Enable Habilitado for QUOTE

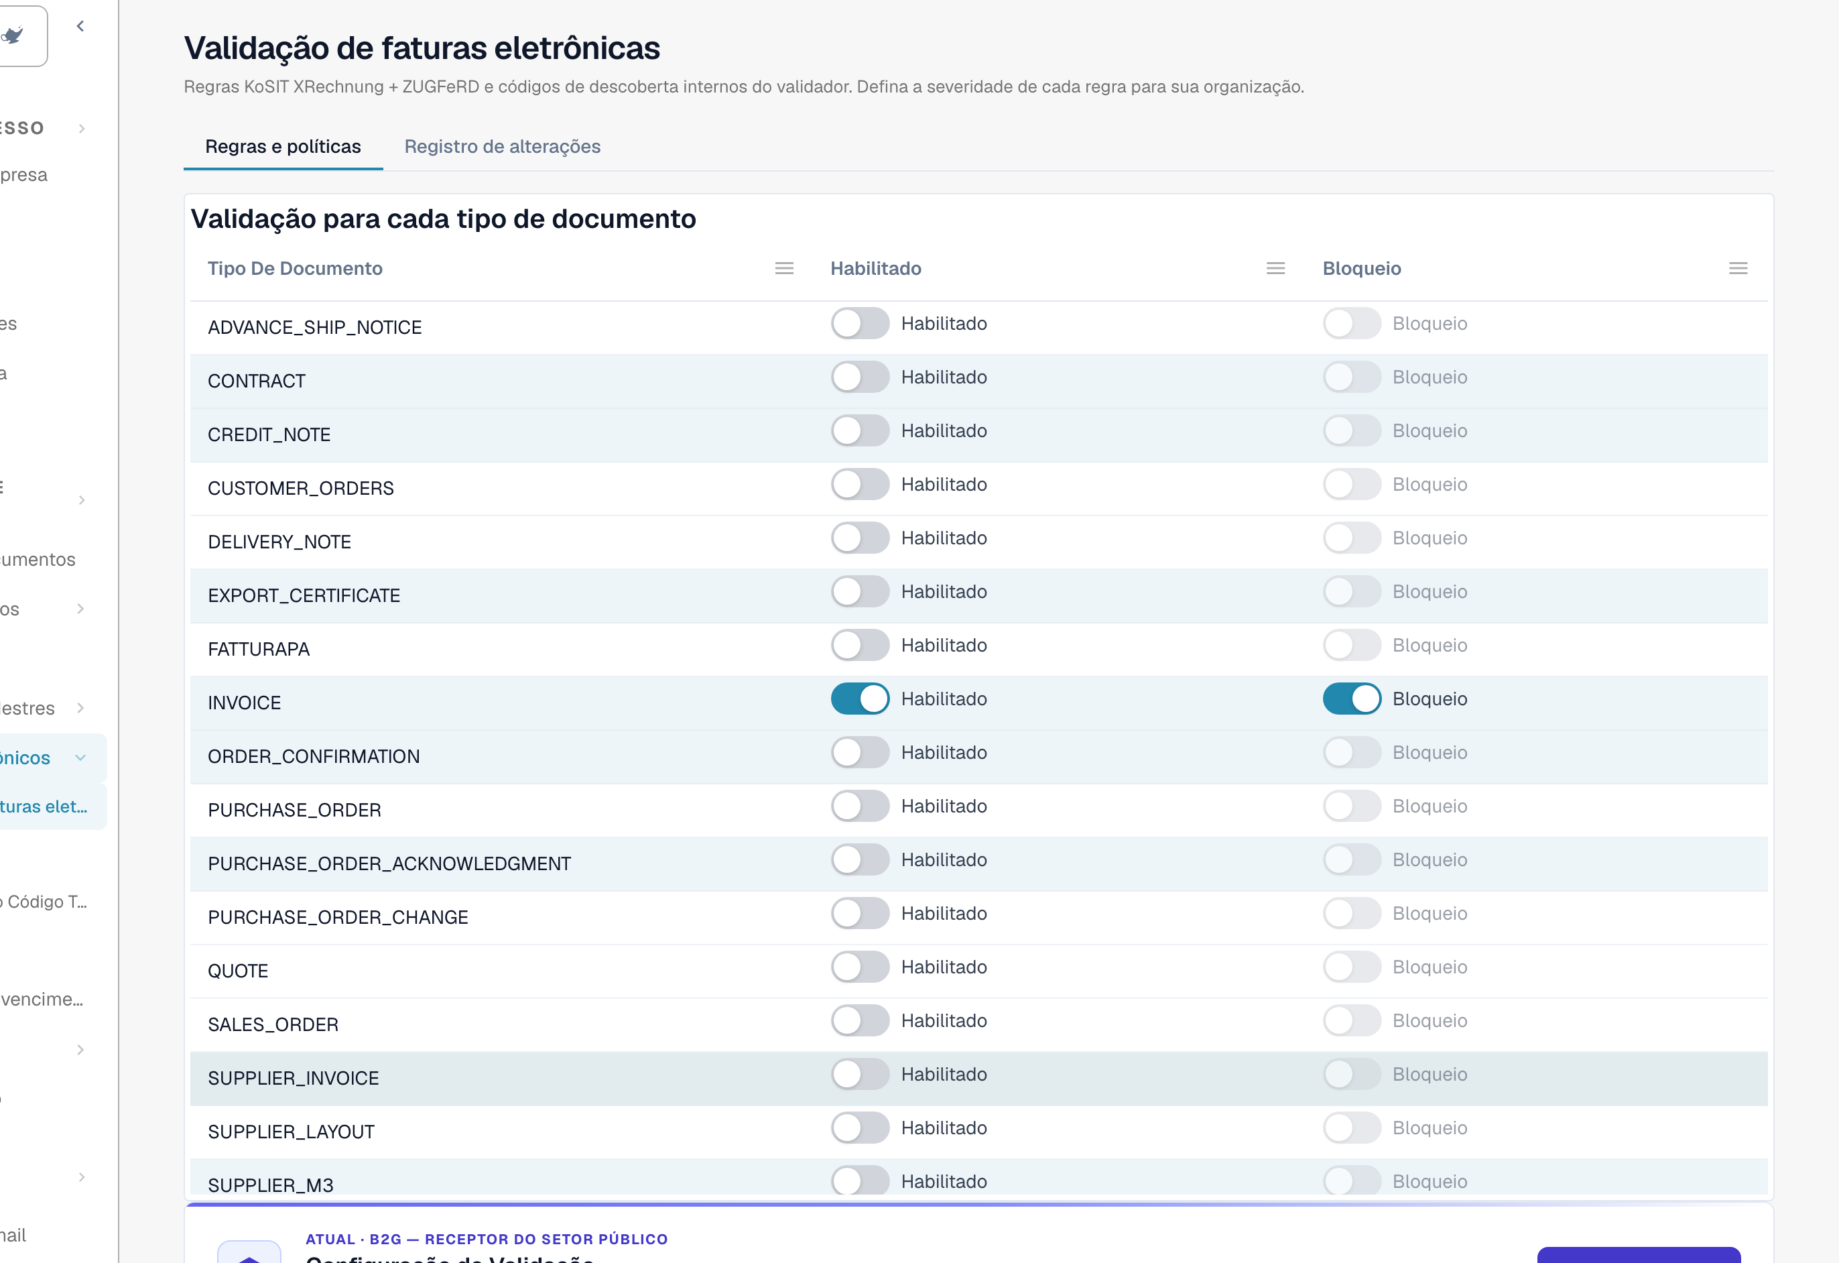click(859, 967)
